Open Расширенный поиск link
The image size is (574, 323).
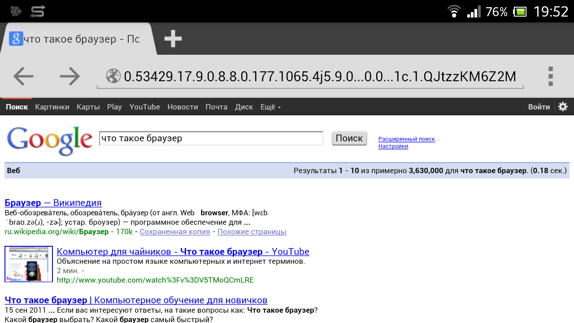pos(407,139)
